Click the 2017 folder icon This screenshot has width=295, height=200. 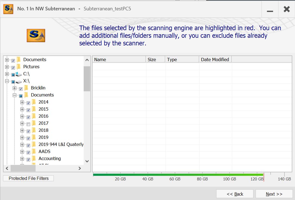34,123
